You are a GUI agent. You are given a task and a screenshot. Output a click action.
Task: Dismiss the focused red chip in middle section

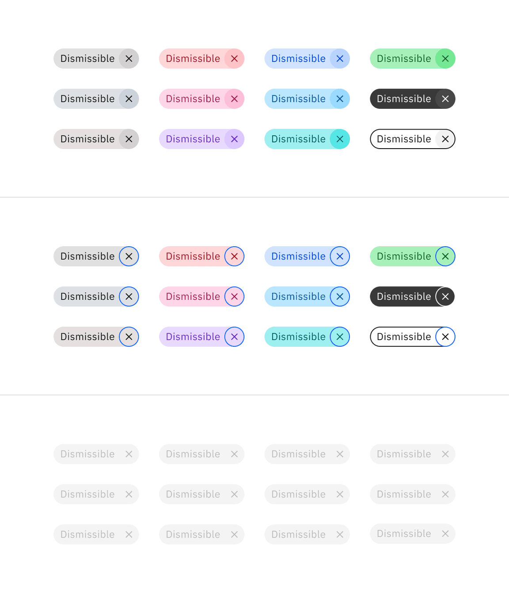pyautogui.click(x=234, y=256)
